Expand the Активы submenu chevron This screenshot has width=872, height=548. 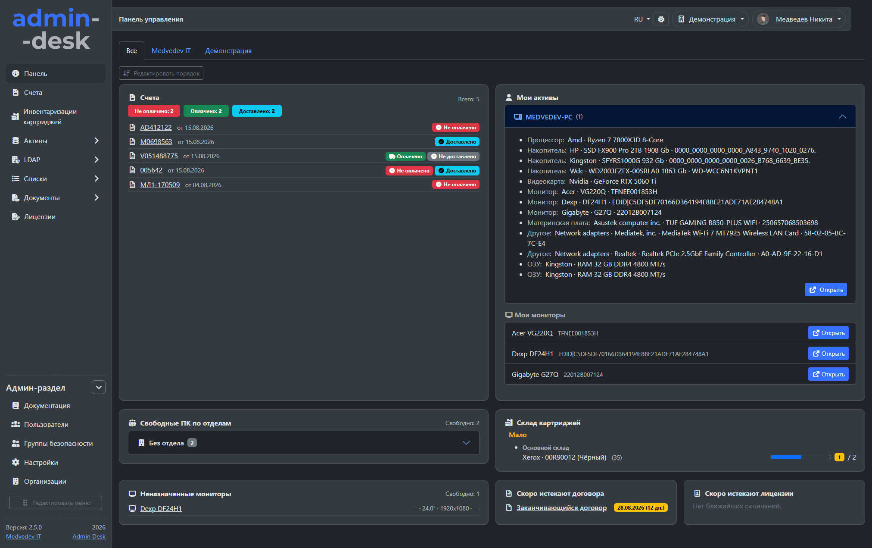point(97,141)
